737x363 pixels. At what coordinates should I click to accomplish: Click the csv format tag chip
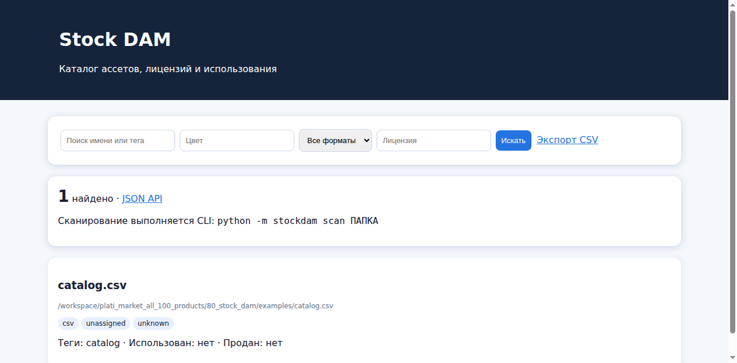(x=68, y=323)
